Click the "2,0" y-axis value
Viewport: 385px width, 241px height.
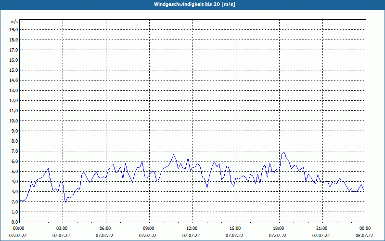click(x=15, y=201)
